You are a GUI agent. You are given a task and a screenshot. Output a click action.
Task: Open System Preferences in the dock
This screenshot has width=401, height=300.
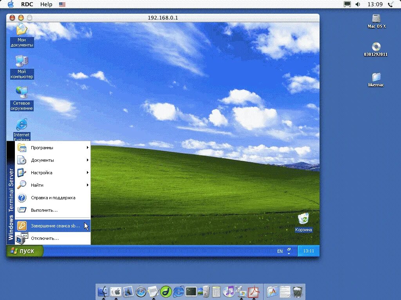click(x=116, y=291)
